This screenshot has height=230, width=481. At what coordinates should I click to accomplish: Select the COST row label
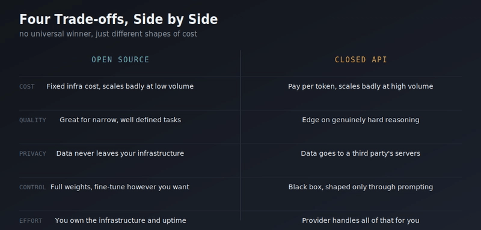27,87
